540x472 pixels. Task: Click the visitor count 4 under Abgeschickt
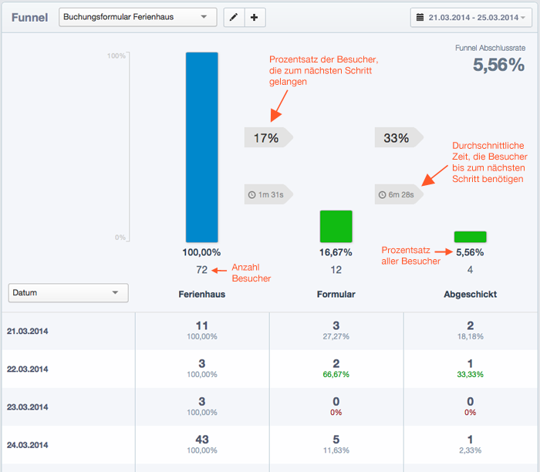click(470, 270)
